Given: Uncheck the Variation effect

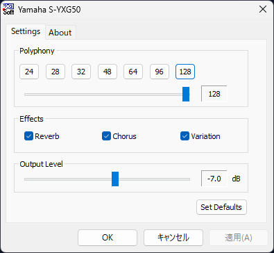Looking at the screenshot, I should 185,136.
